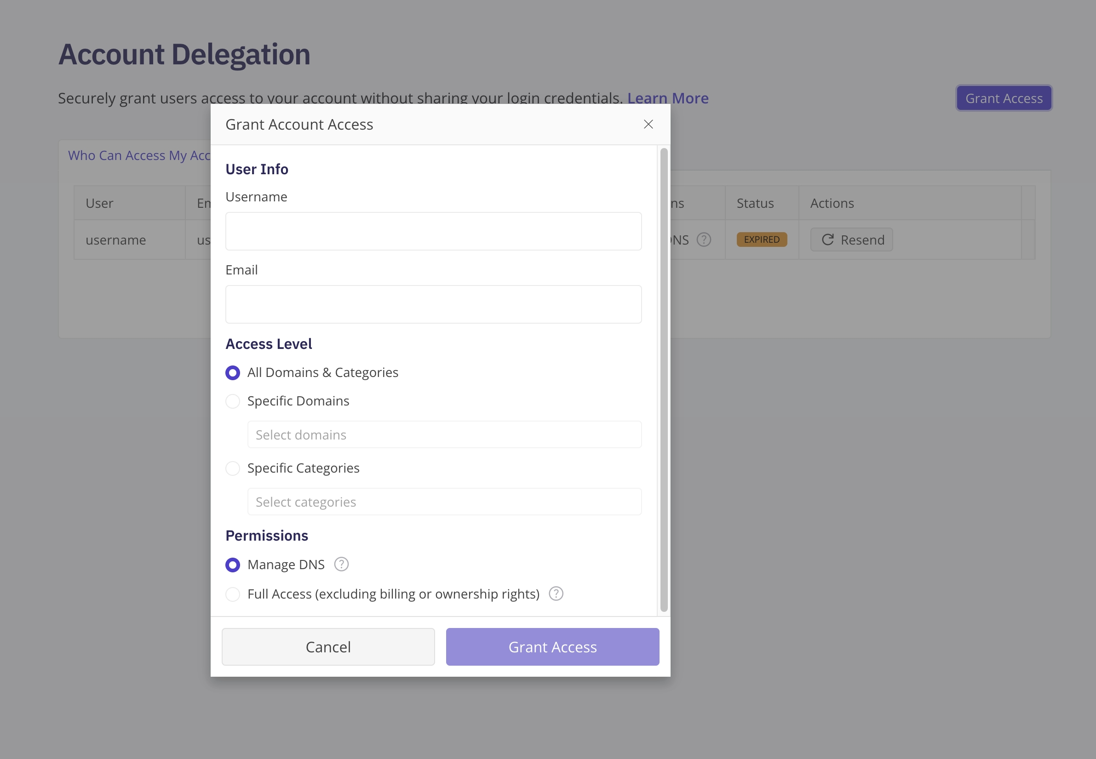The height and width of the screenshot is (759, 1096).
Task: Click Cancel in the dialog
Action: pos(328,647)
